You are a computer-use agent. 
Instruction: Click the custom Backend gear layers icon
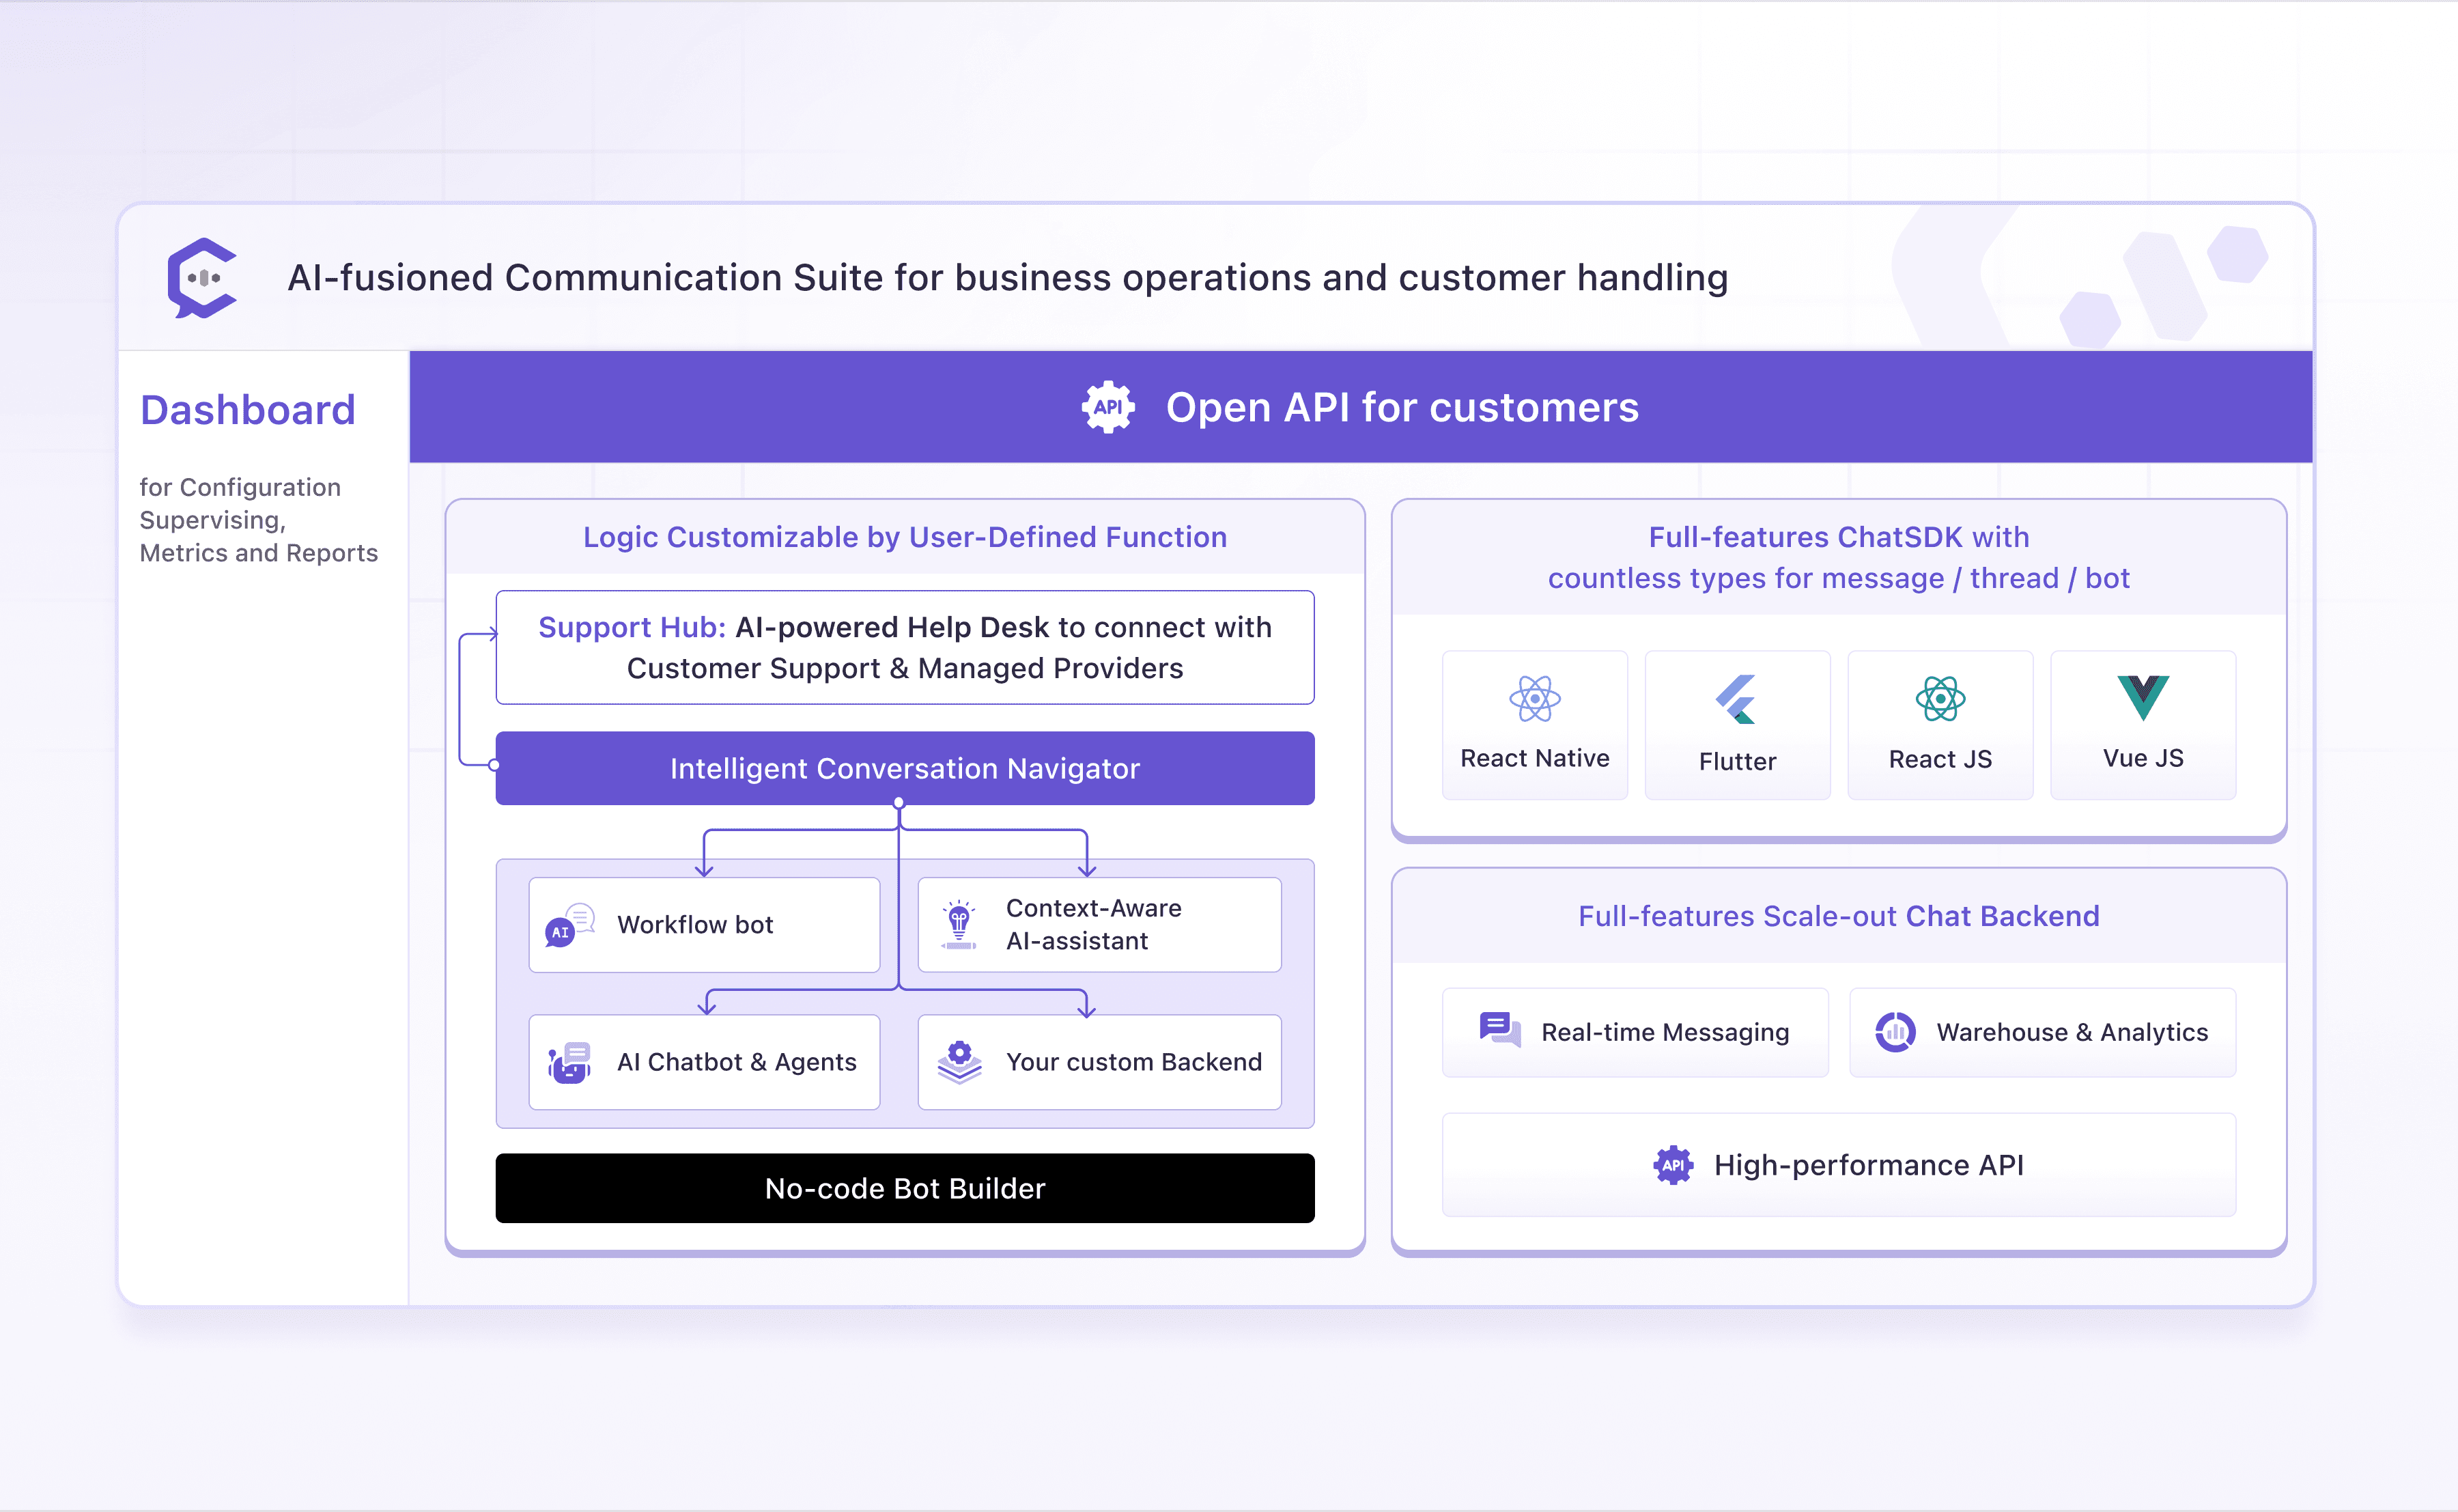point(959,1062)
